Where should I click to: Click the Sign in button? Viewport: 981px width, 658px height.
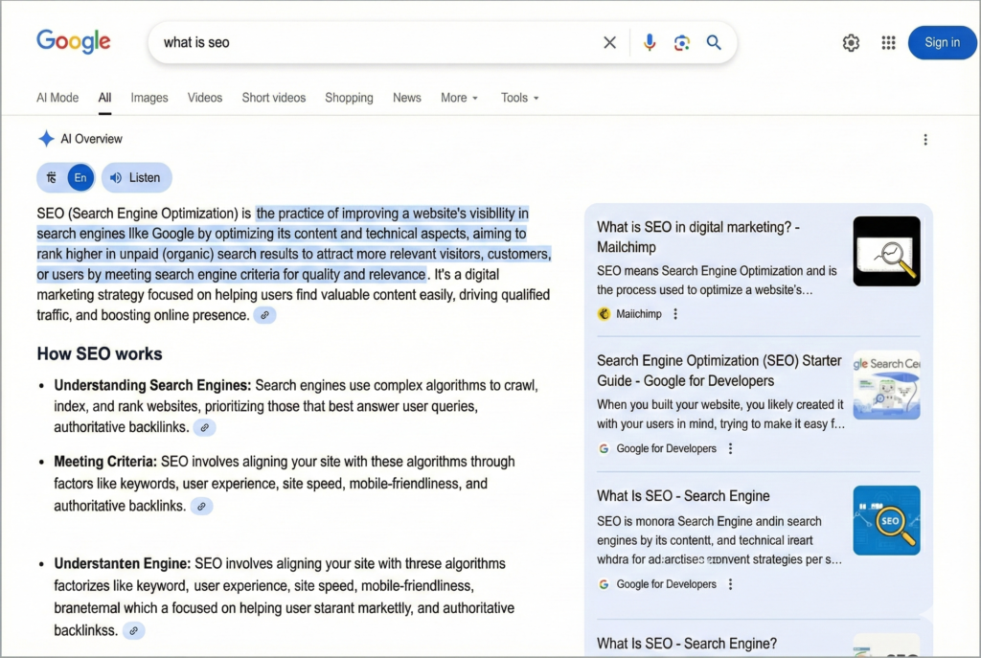(942, 42)
